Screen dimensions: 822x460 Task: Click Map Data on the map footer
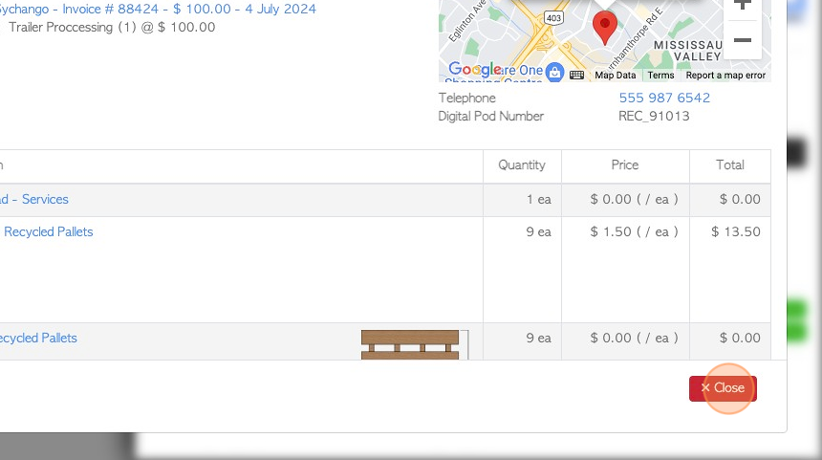[615, 75]
